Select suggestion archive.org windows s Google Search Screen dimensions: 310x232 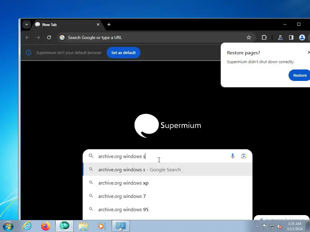point(167,169)
